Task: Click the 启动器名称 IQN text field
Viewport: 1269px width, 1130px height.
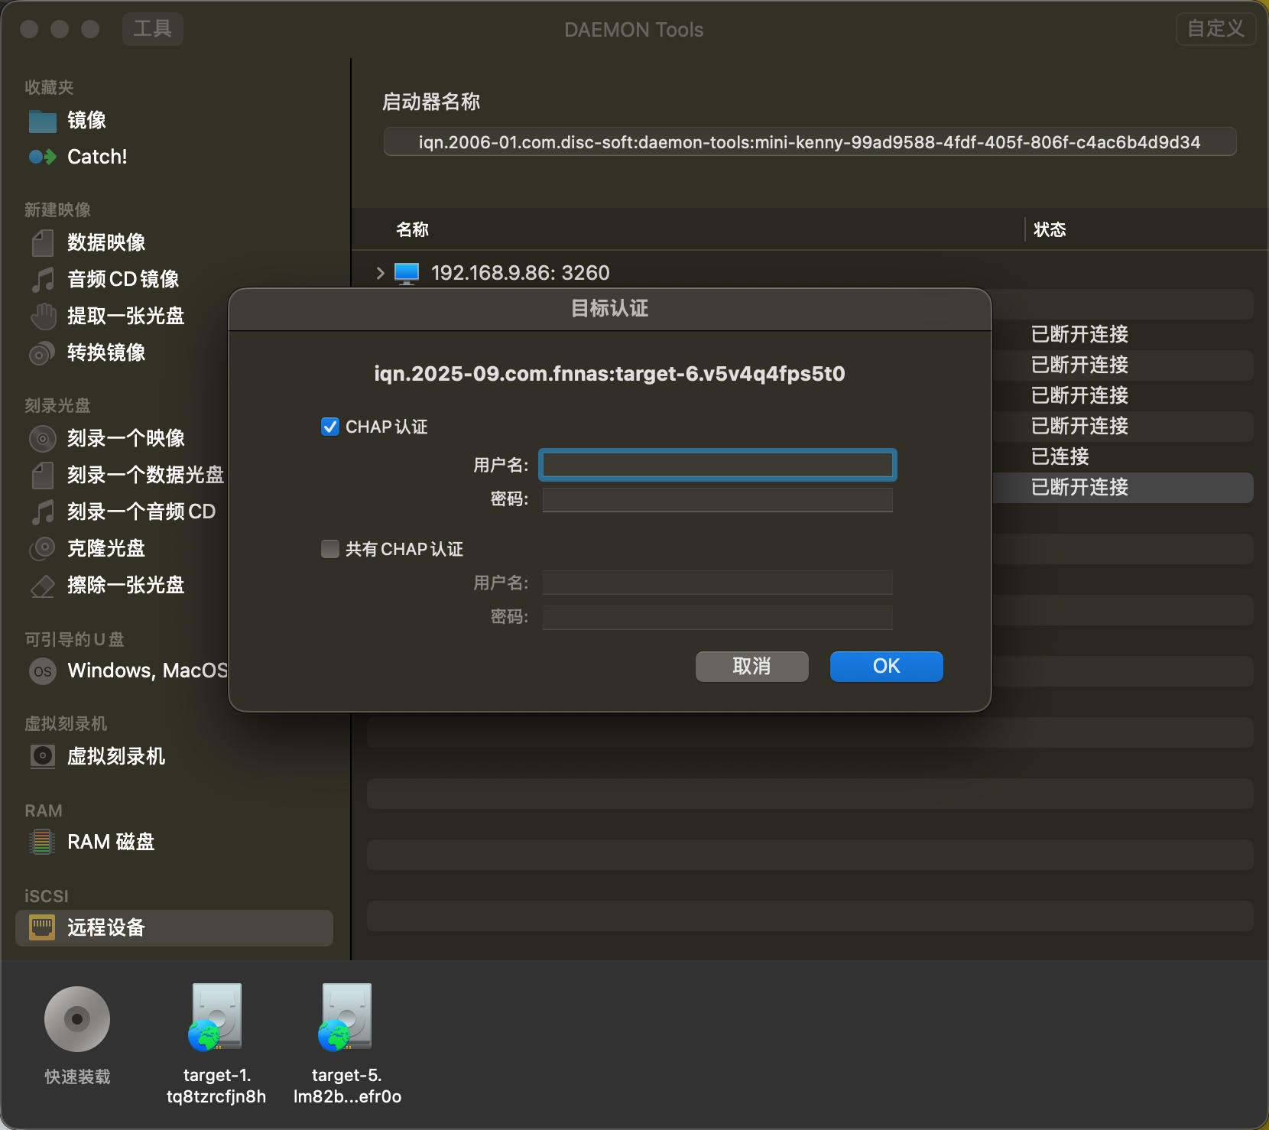Action: (x=809, y=142)
